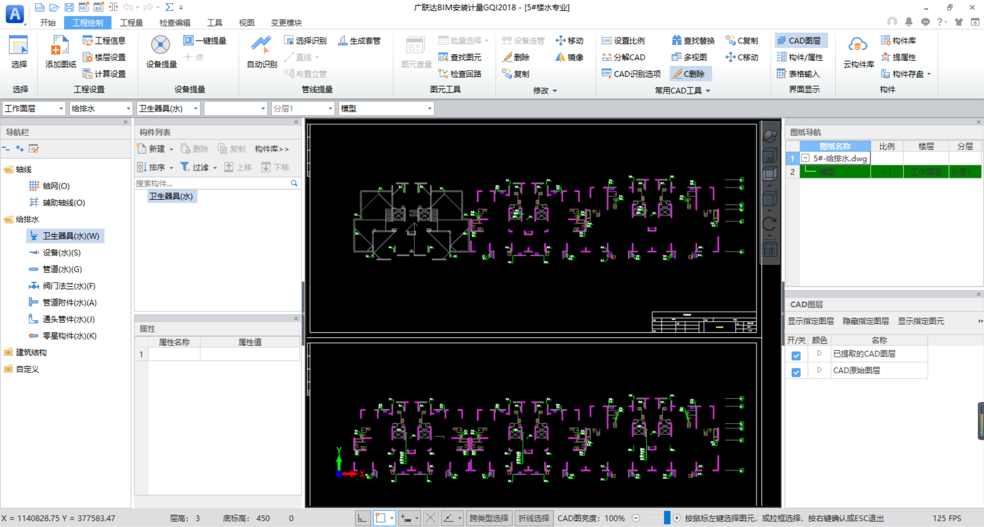This screenshot has height=527, width=984.
Task: Open 设备提量 equipment quantity tool
Action: click(x=161, y=51)
